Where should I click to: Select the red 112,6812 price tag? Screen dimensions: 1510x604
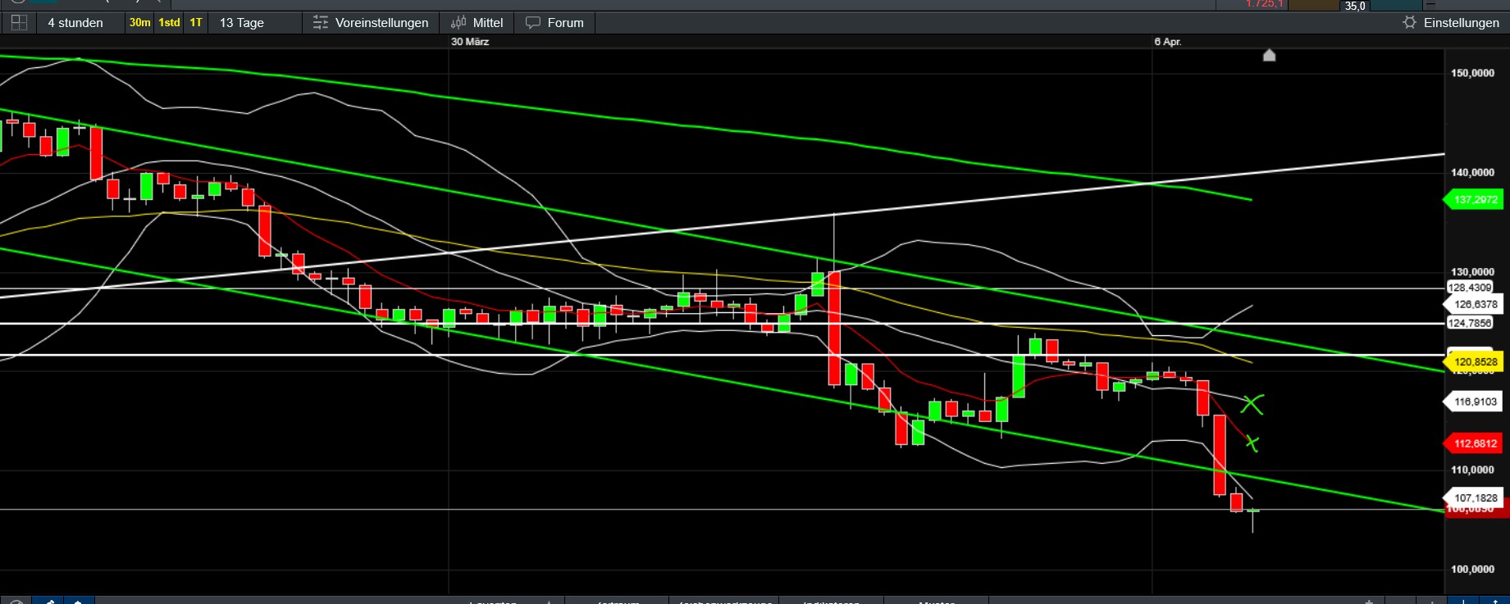click(x=1476, y=443)
